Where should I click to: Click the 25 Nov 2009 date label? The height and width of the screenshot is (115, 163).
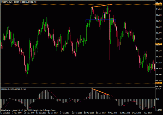[29, 113]
